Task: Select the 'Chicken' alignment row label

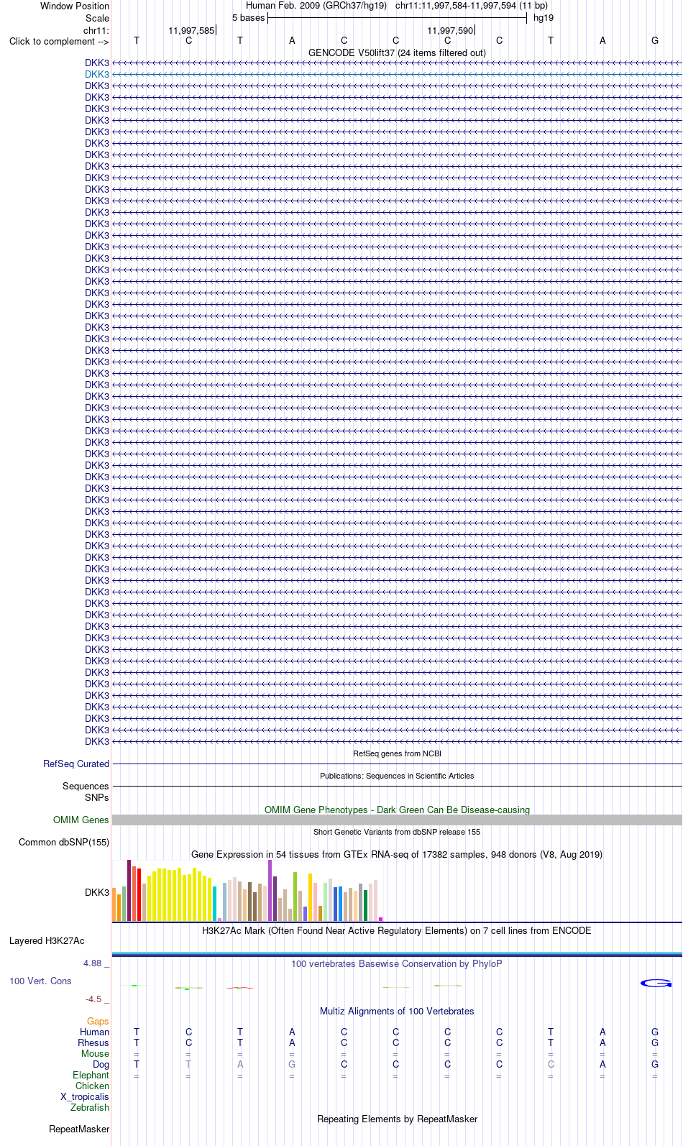Action: point(93,1086)
